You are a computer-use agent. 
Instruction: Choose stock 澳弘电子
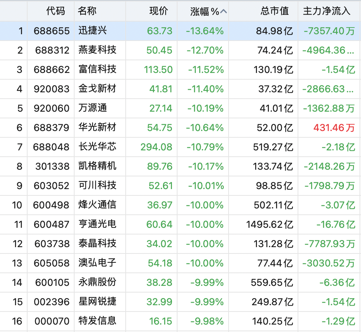point(97,263)
